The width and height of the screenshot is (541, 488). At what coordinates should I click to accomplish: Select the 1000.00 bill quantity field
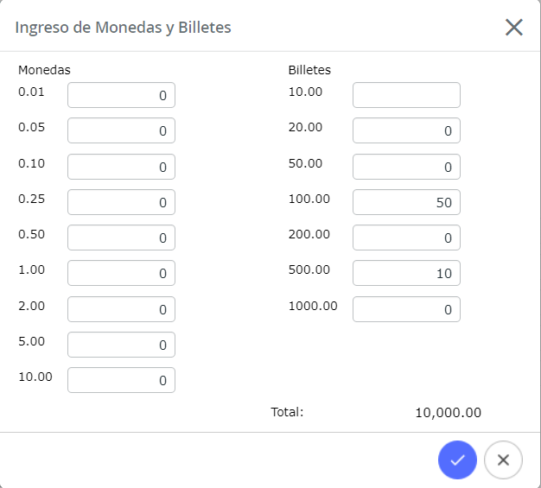tap(406, 309)
